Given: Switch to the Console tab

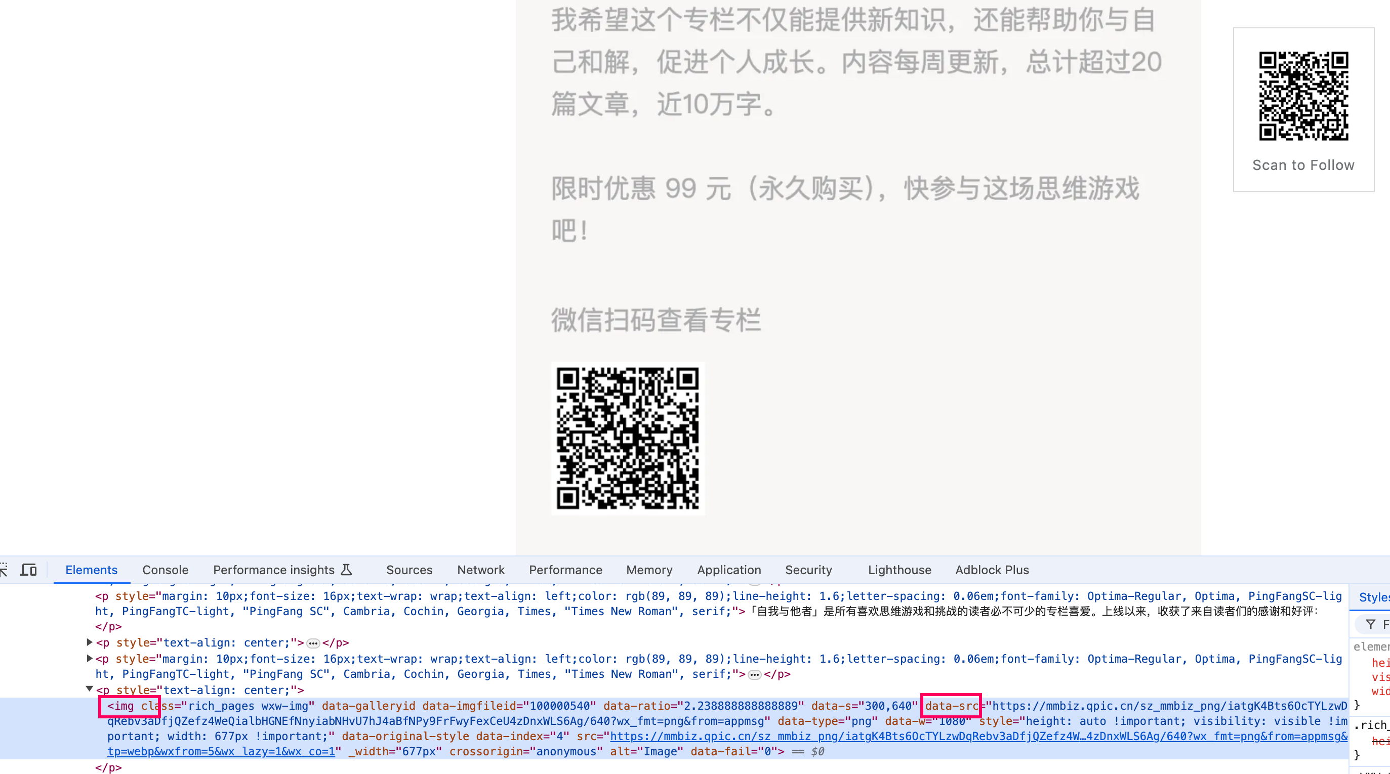Looking at the screenshot, I should (165, 570).
